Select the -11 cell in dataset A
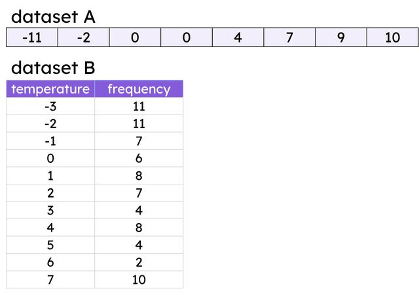419x295 pixels. tap(32, 38)
